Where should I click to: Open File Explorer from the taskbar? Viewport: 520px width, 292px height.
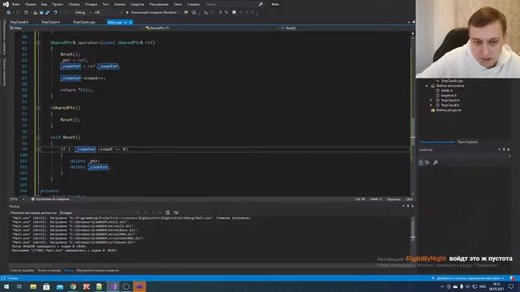[33, 286]
